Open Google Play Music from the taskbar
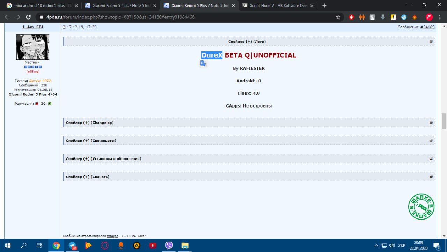 88,245
